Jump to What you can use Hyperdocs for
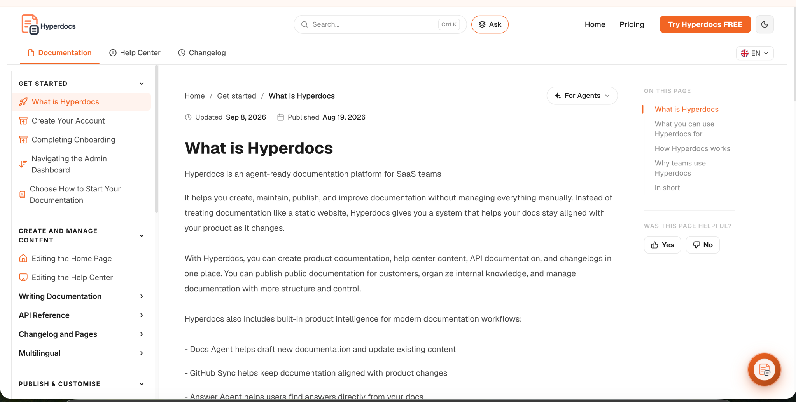Viewport: 796px width, 402px height. pos(684,129)
